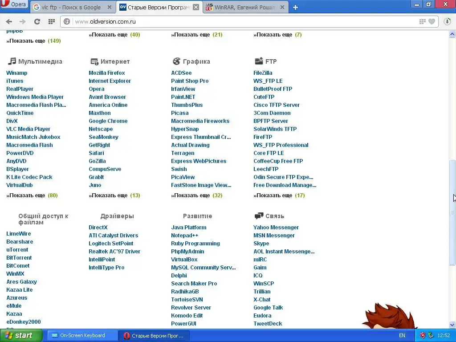This screenshot has width=456, height=342.
Task: Click Показать еще (149) link
Action: (x=33, y=41)
